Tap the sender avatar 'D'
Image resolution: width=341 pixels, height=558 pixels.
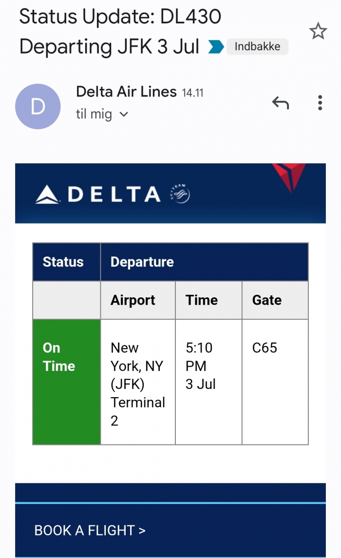point(38,106)
